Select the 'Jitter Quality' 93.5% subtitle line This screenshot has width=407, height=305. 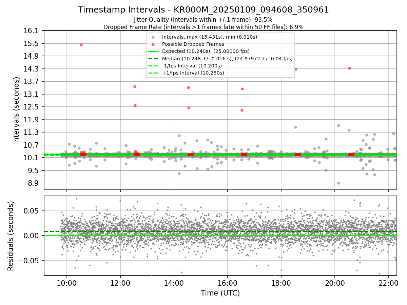tap(203, 20)
